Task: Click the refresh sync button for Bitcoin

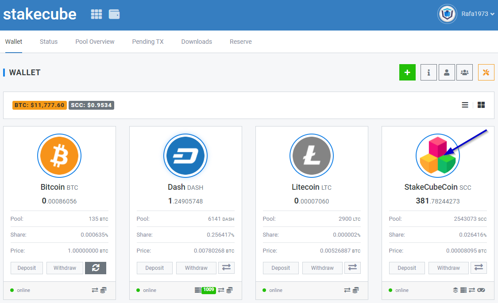Action: click(96, 268)
